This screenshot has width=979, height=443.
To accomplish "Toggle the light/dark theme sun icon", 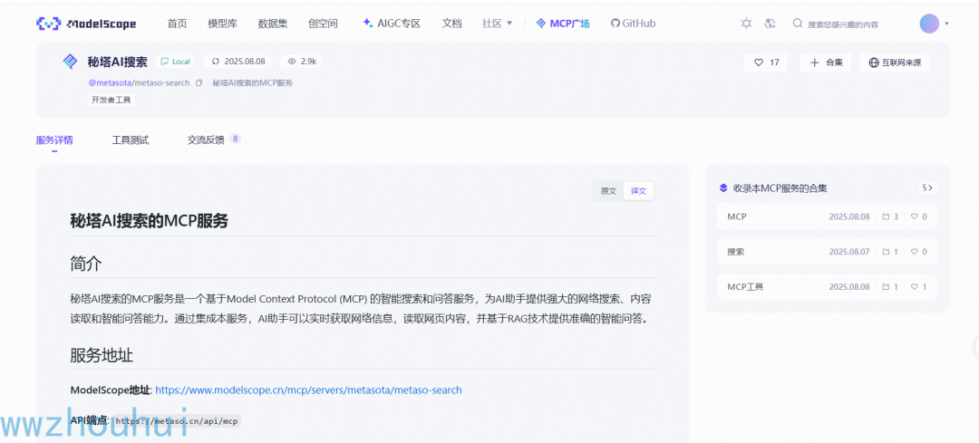I will [x=746, y=24].
